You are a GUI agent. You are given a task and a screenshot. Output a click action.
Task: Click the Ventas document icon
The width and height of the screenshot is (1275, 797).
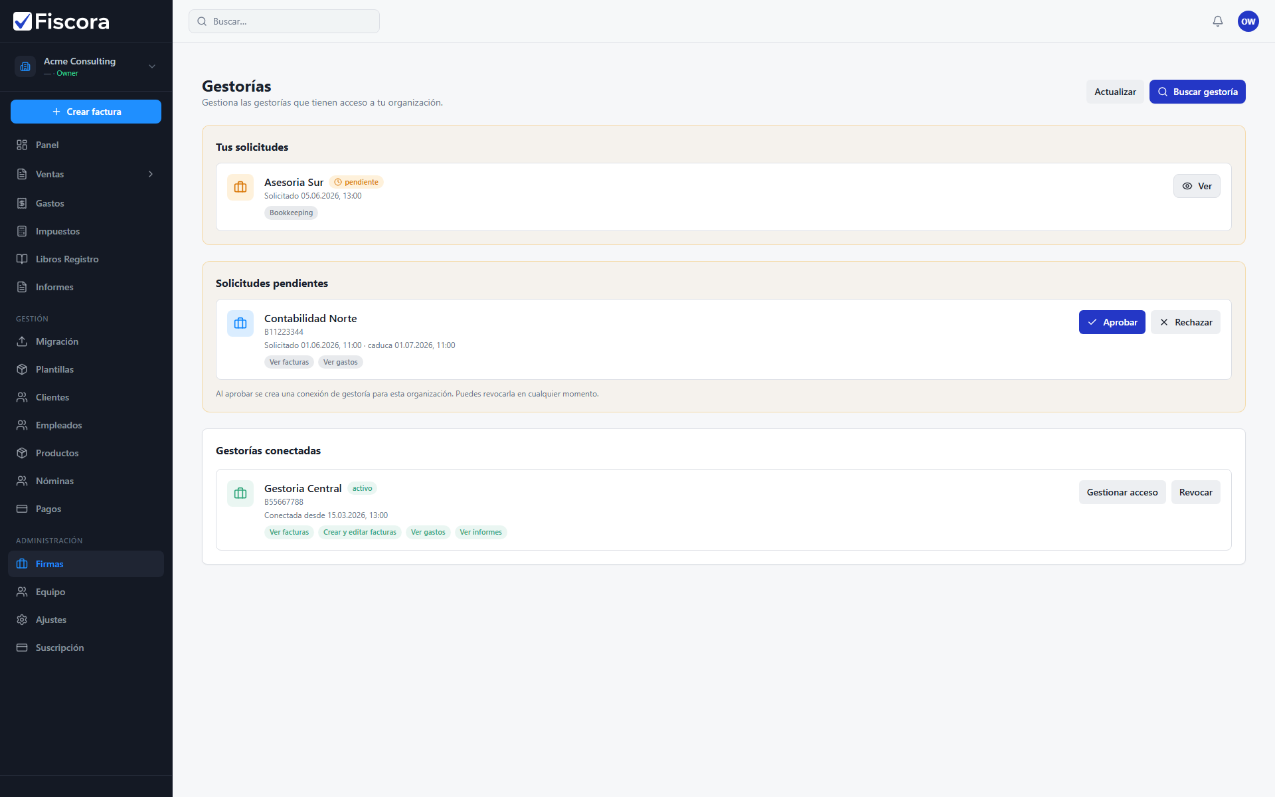[x=22, y=174]
